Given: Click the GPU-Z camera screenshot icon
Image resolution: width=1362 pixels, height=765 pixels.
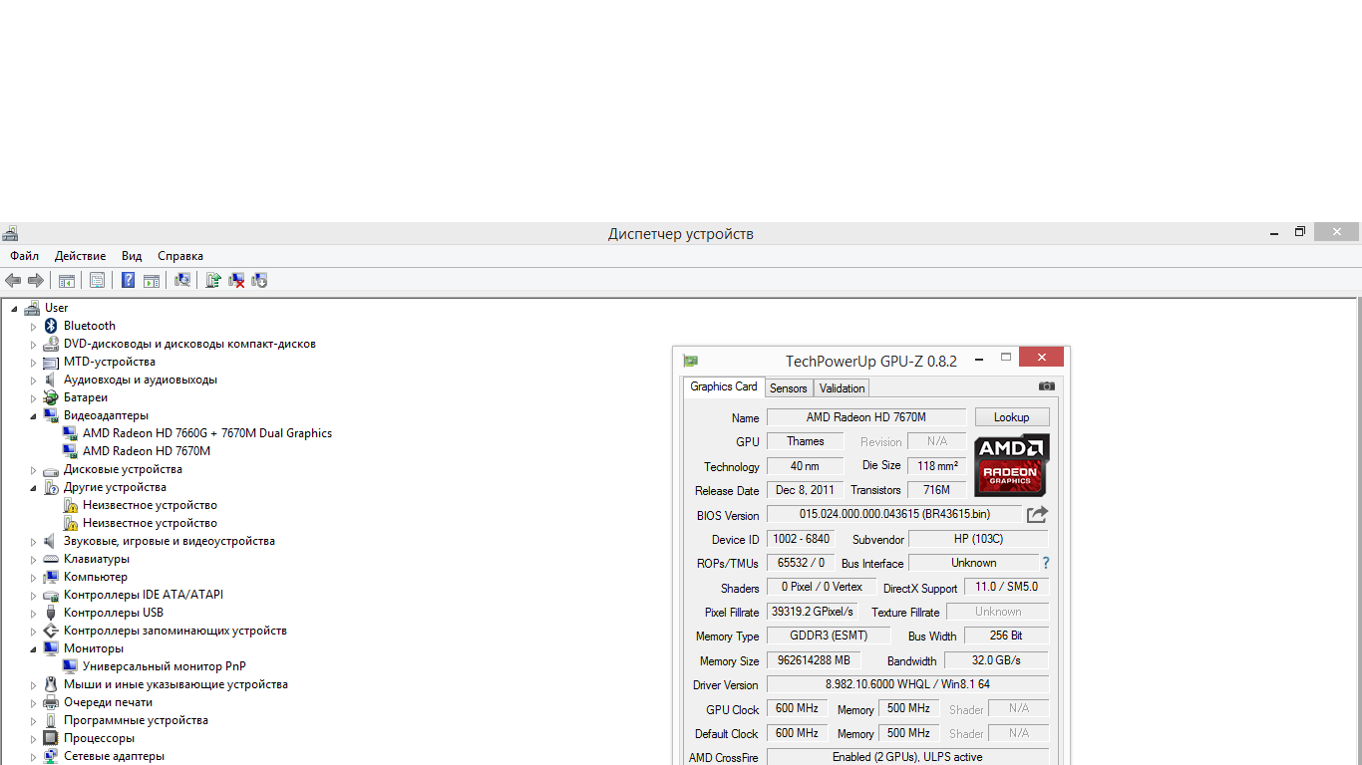Looking at the screenshot, I should pyautogui.click(x=1046, y=385).
